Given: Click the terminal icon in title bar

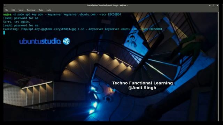Looking at the screenshot, I should tap(5, 6).
